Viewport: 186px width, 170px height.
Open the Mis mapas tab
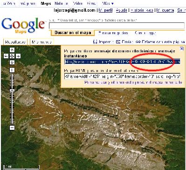41,42
